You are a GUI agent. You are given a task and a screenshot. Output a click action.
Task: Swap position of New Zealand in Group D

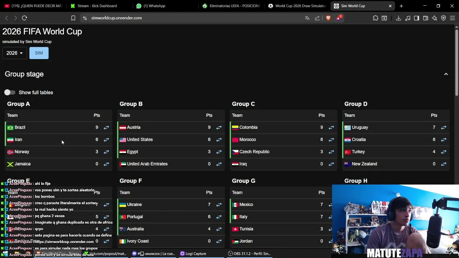444,164
